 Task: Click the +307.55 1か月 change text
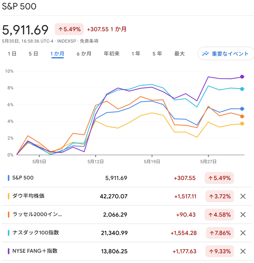(x=107, y=29)
